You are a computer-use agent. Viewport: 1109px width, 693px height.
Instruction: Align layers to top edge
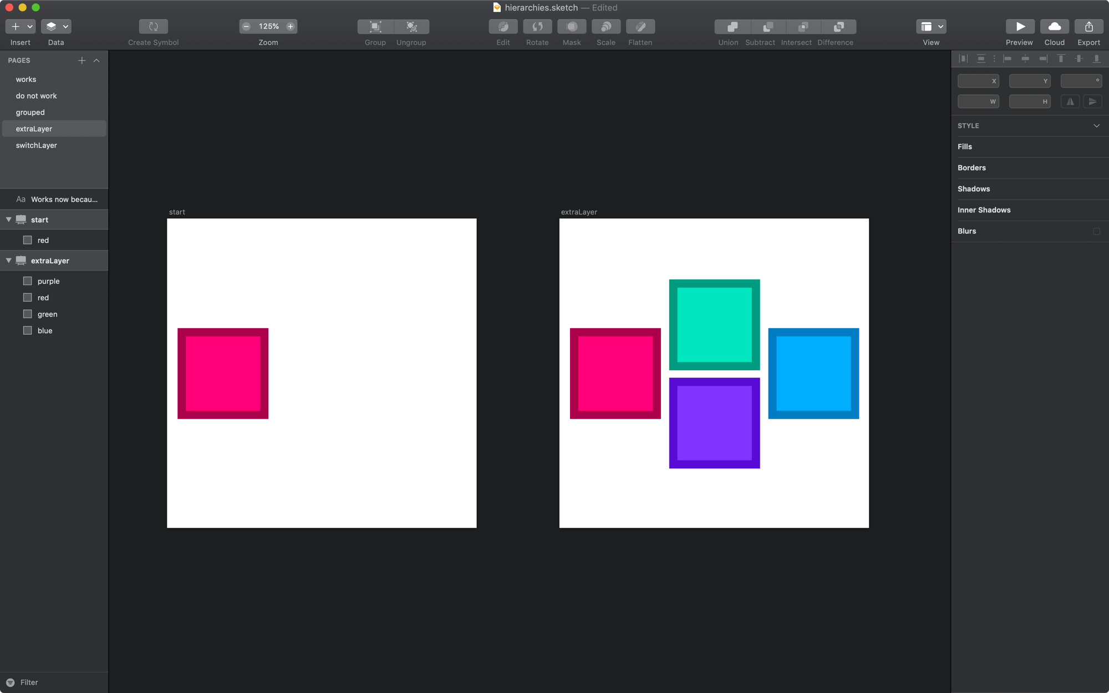click(1061, 59)
